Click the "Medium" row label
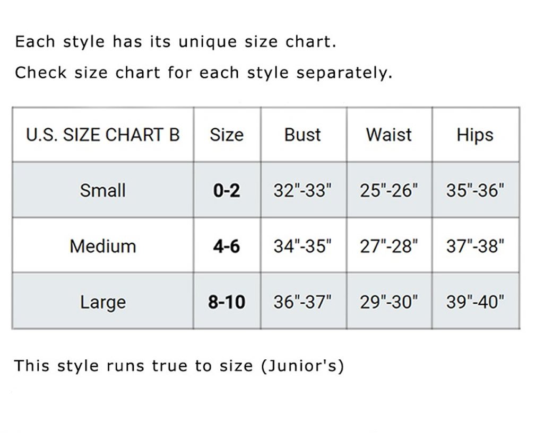 [x=102, y=246]
